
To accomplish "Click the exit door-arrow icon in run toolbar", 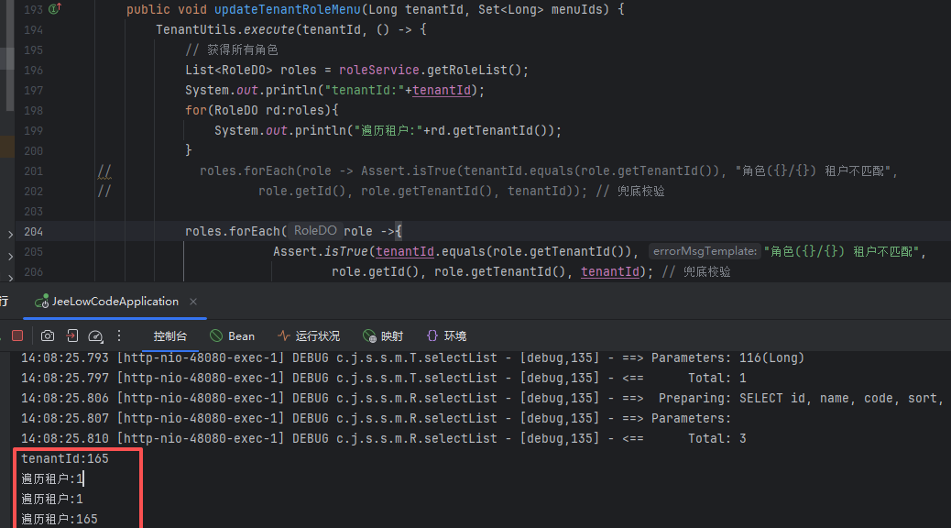I will [72, 336].
